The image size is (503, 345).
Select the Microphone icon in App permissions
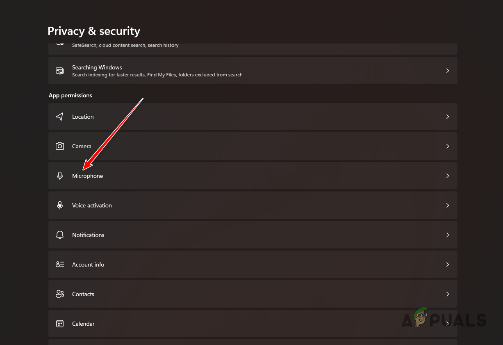[60, 175]
